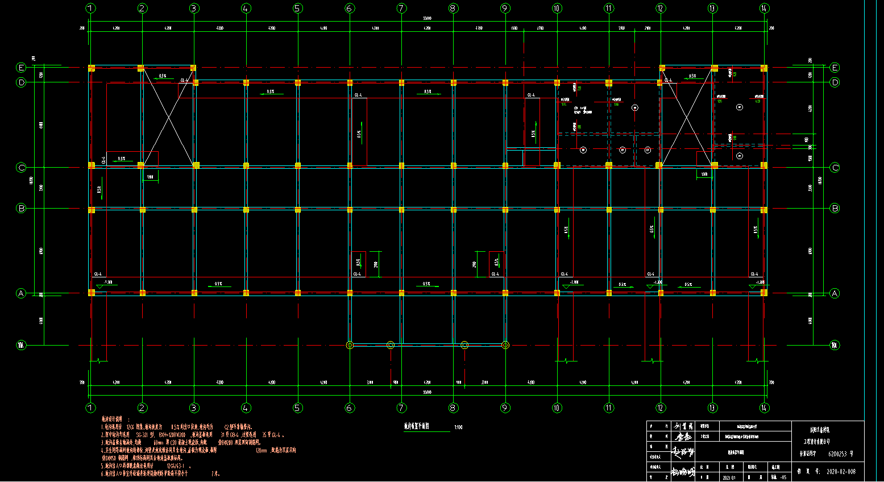Select archive number 2020-02-008 in title block
884x482 pixels.
[841, 472]
